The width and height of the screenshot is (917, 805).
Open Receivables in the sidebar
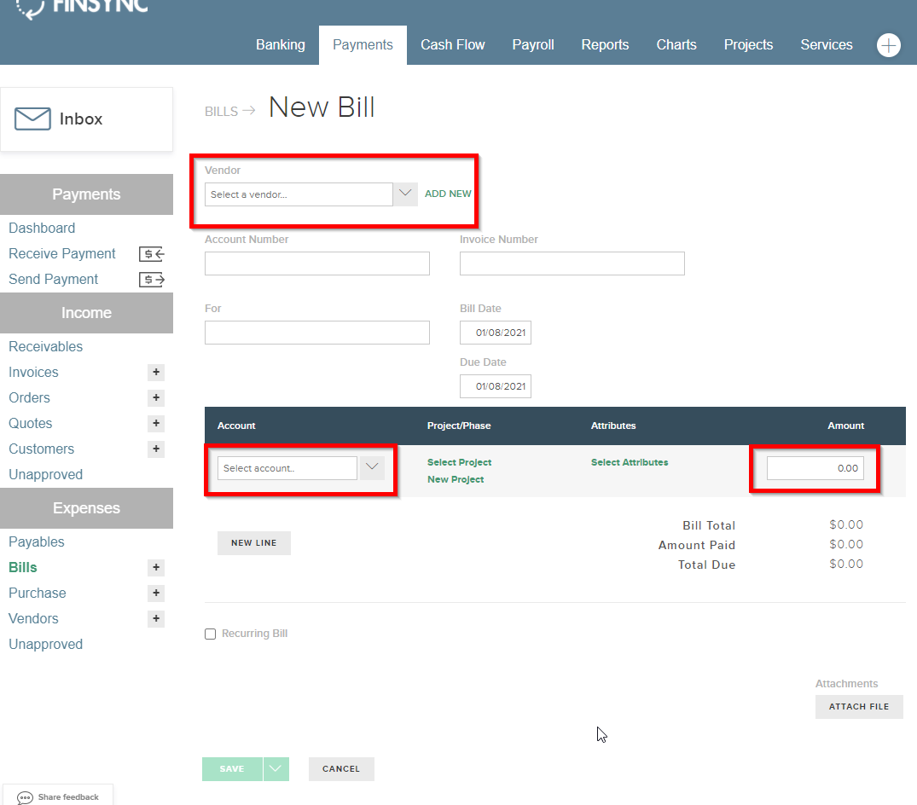point(45,347)
